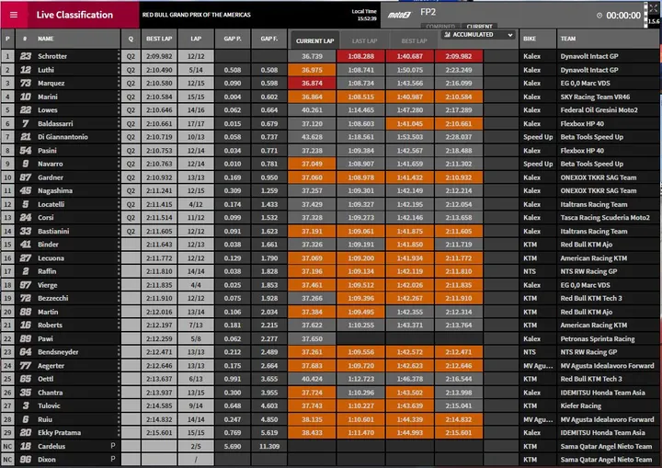
Task: Sort by the GAP P. column header
Action: (x=233, y=39)
